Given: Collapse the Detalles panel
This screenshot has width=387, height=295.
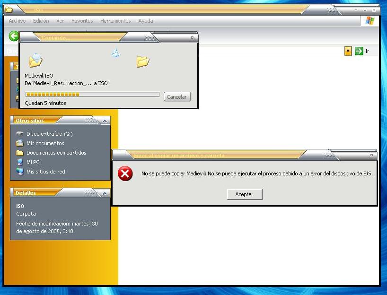Looking at the screenshot, I should point(105,193).
